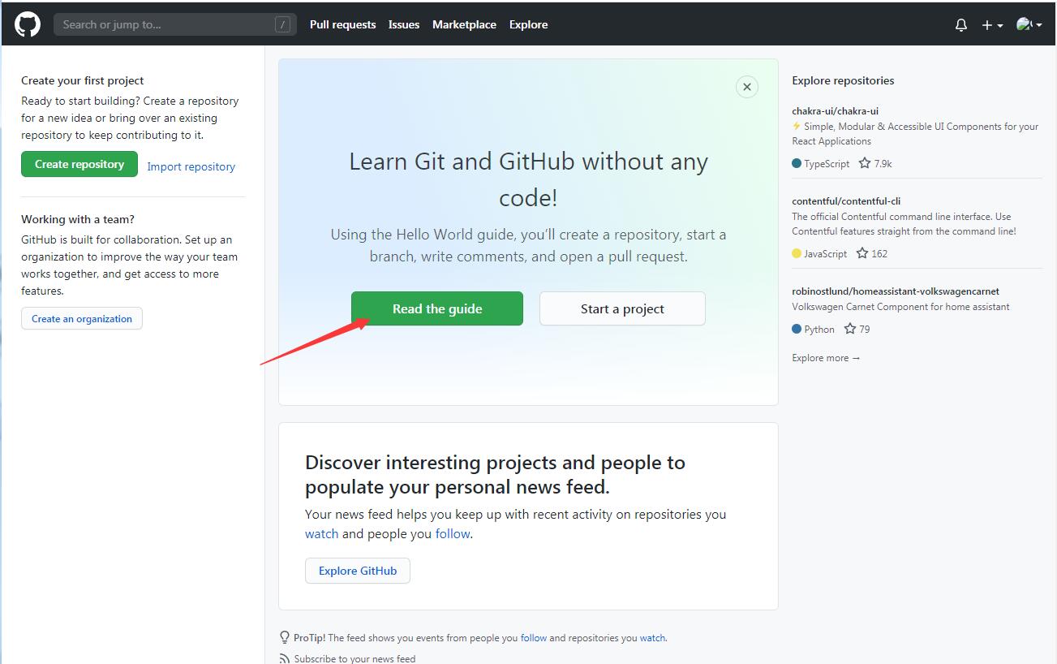The width and height of the screenshot is (1057, 664).
Task: Open the watch link in news feed text
Action: pyautogui.click(x=321, y=533)
